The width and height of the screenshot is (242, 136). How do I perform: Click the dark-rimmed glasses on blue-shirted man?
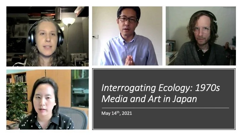128,19
